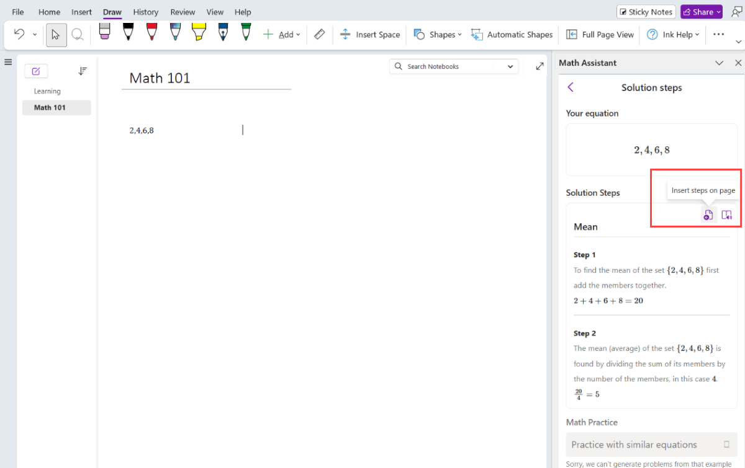The height and width of the screenshot is (468, 745).
Task: Select the red pen
Action: click(x=151, y=33)
